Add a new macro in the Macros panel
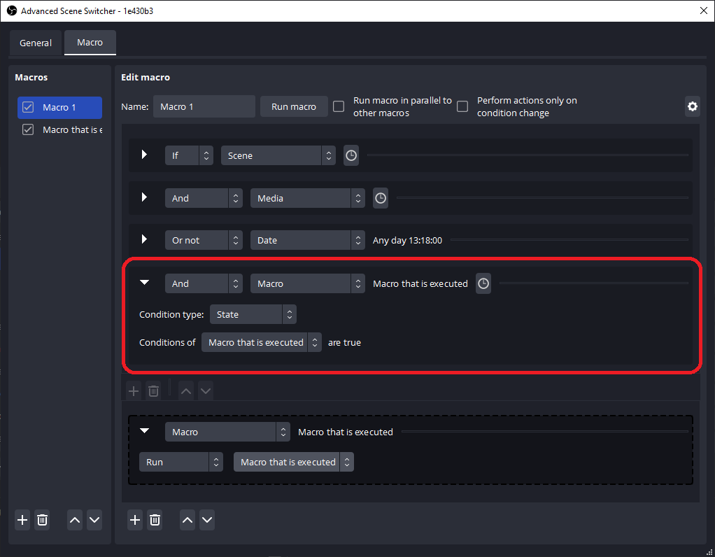The width and height of the screenshot is (715, 557). click(x=22, y=520)
